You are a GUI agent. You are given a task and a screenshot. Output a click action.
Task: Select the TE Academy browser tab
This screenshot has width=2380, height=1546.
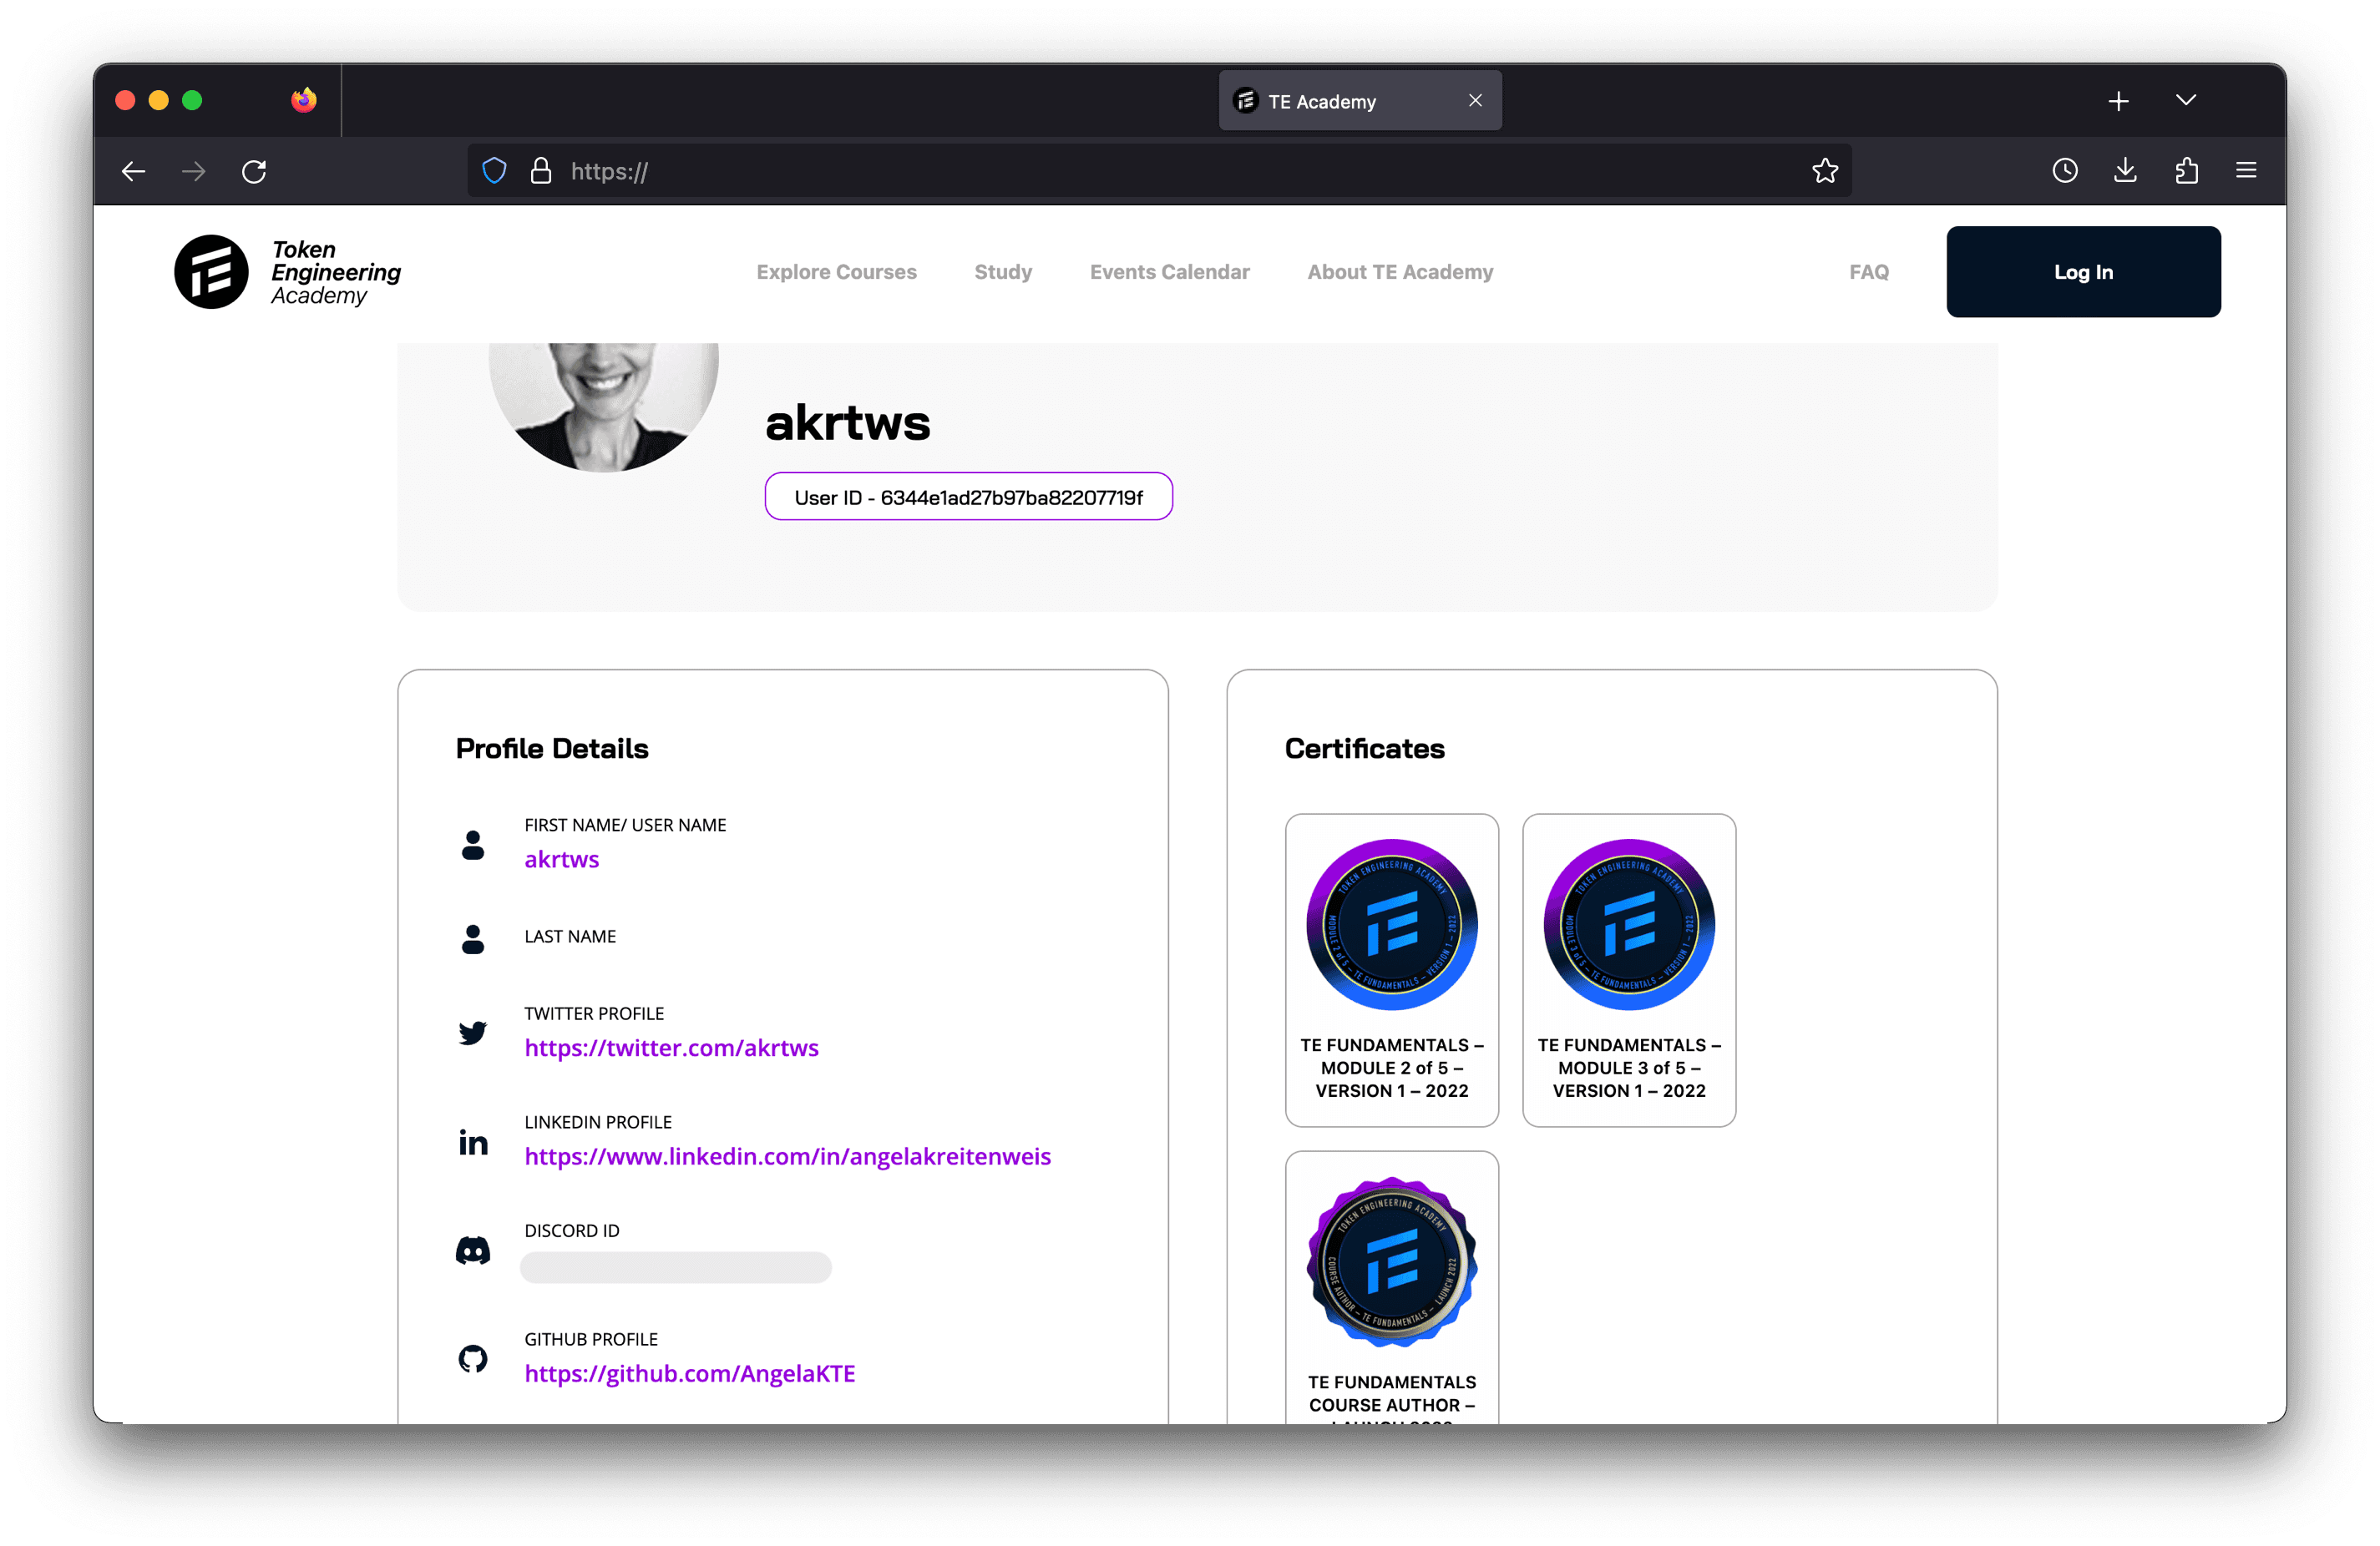(x=1360, y=100)
